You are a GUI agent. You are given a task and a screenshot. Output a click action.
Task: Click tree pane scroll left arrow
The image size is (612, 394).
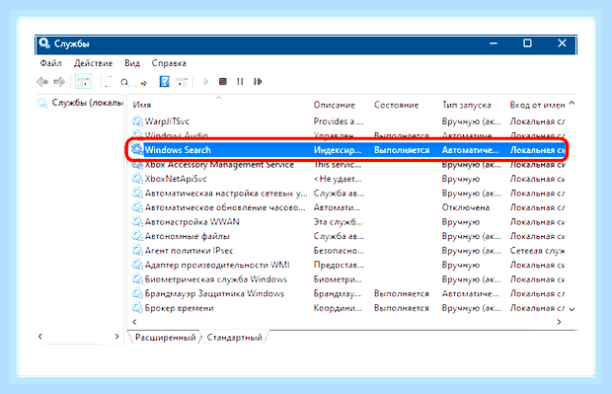[x=39, y=336]
